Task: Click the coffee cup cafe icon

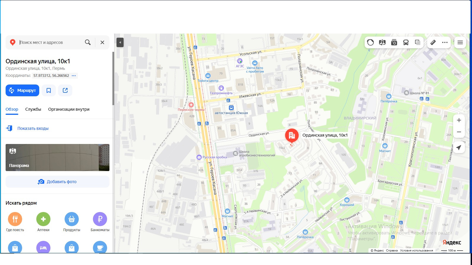Action: click(100, 247)
